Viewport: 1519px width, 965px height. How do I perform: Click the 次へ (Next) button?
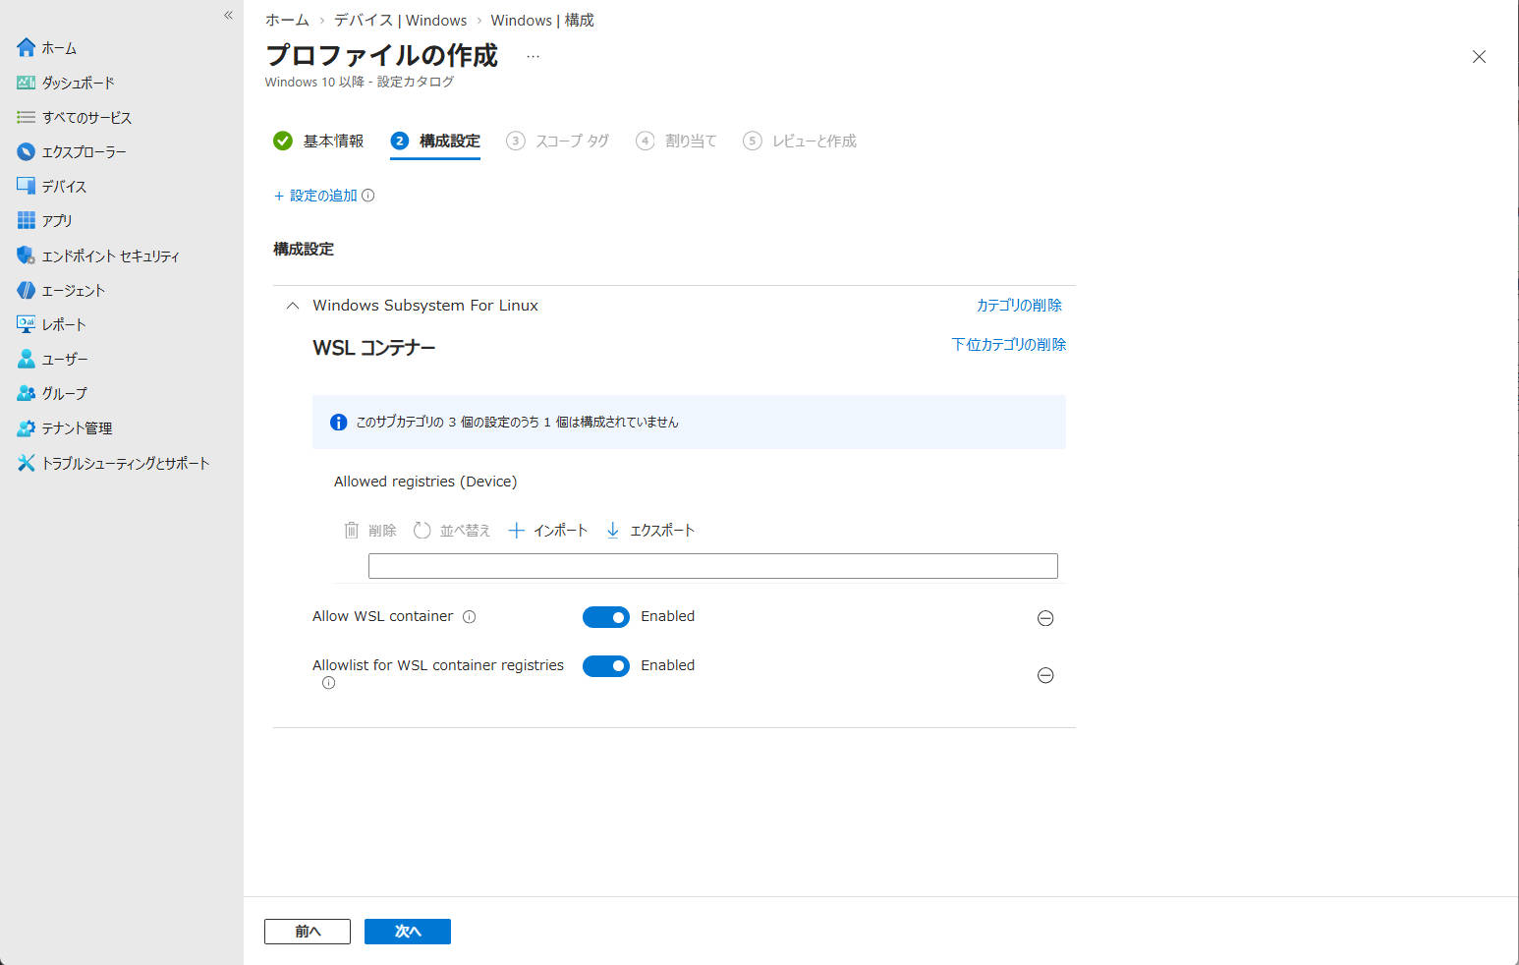click(x=408, y=932)
